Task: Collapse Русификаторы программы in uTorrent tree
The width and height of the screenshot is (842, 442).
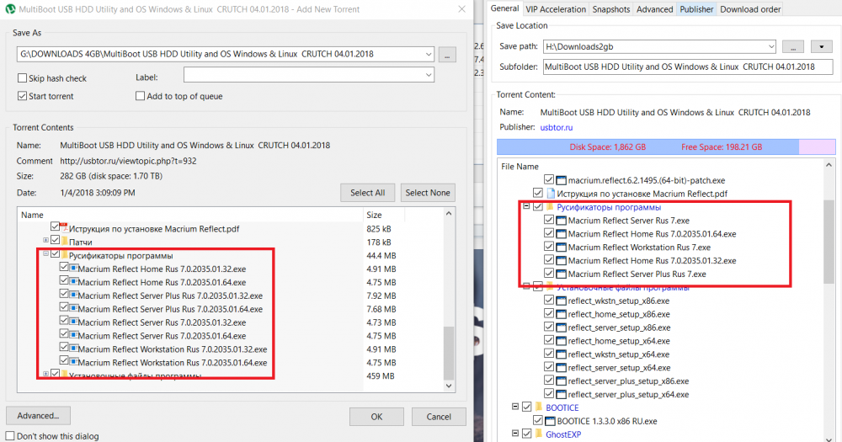Action: pos(45,253)
